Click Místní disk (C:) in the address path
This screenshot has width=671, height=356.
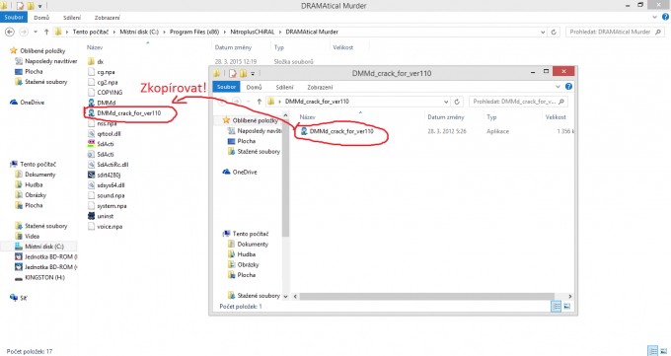pos(139,32)
